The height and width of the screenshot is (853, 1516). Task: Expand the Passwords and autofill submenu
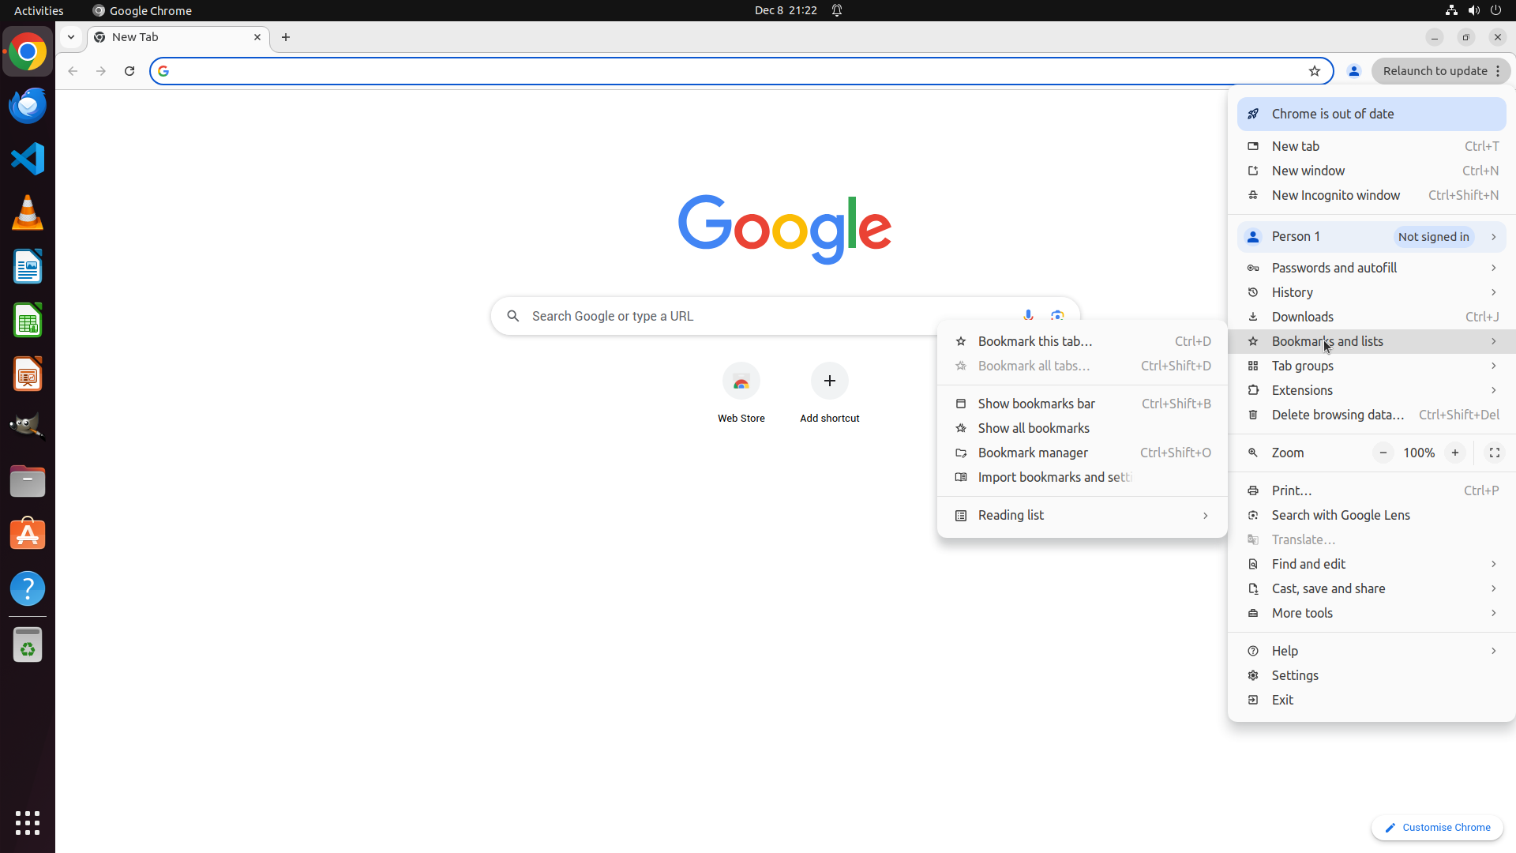click(x=1372, y=268)
